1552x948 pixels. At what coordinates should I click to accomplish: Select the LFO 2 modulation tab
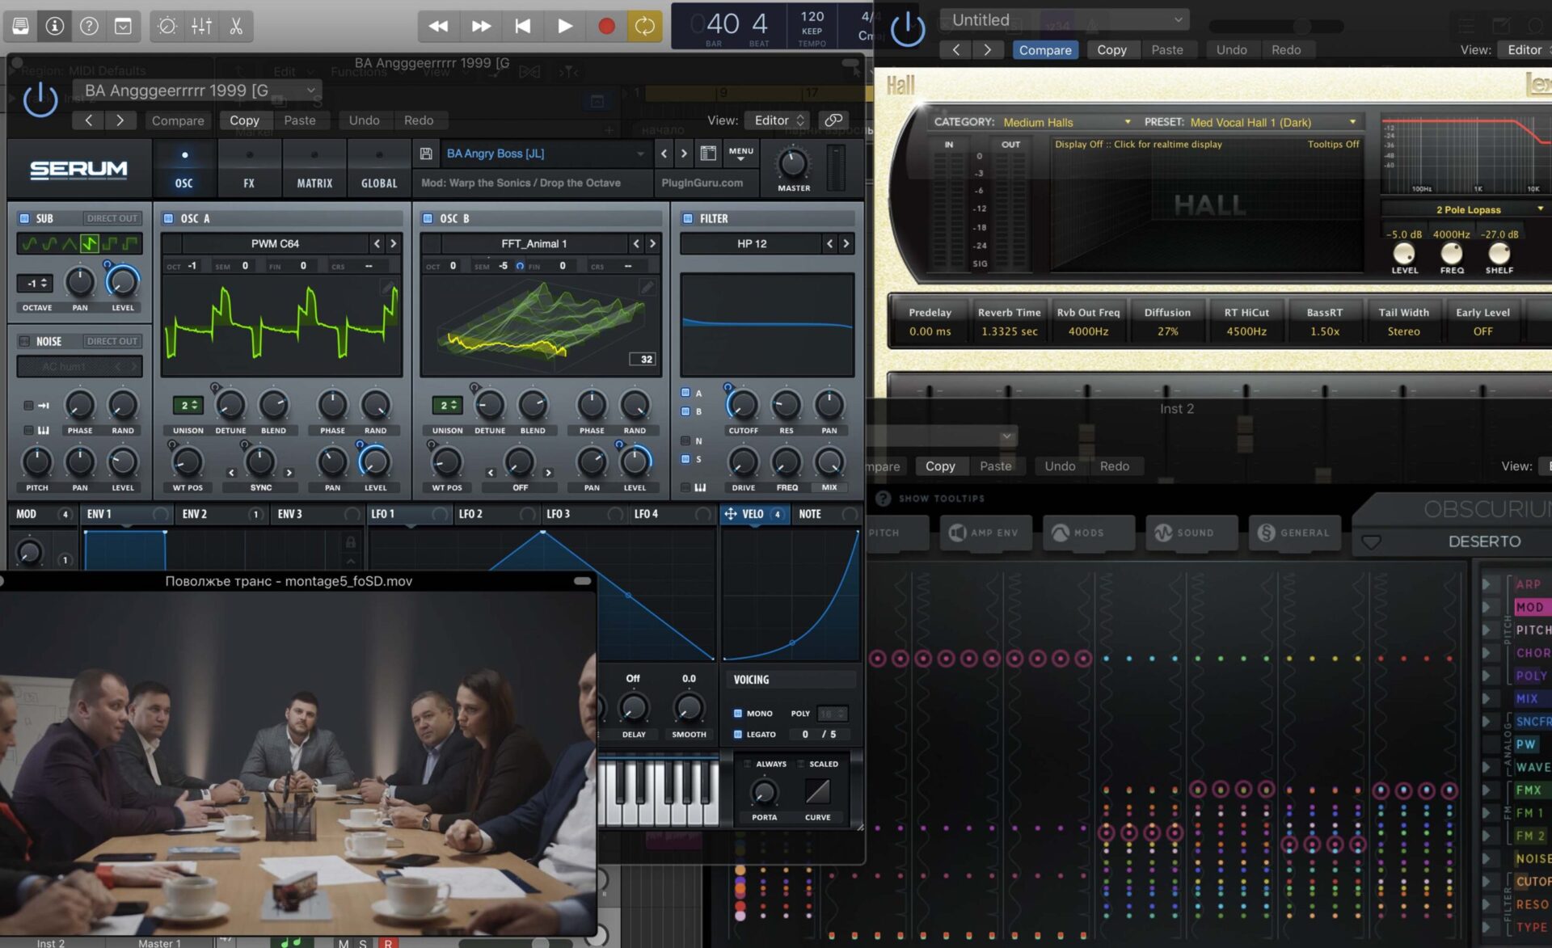click(498, 514)
